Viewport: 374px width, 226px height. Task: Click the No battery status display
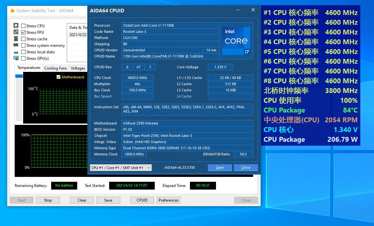click(64, 186)
